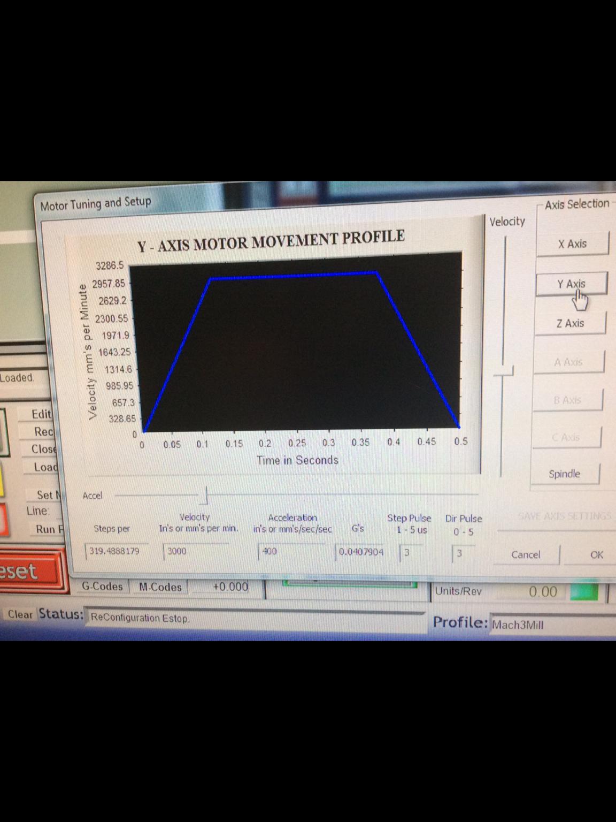Click the B Axis button
Screen dimensions: 616x822
pyautogui.click(x=567, y=400)
